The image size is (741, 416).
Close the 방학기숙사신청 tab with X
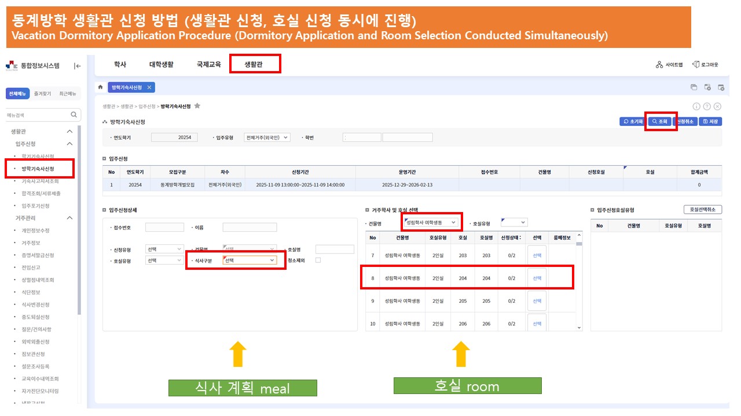point(149,87)
